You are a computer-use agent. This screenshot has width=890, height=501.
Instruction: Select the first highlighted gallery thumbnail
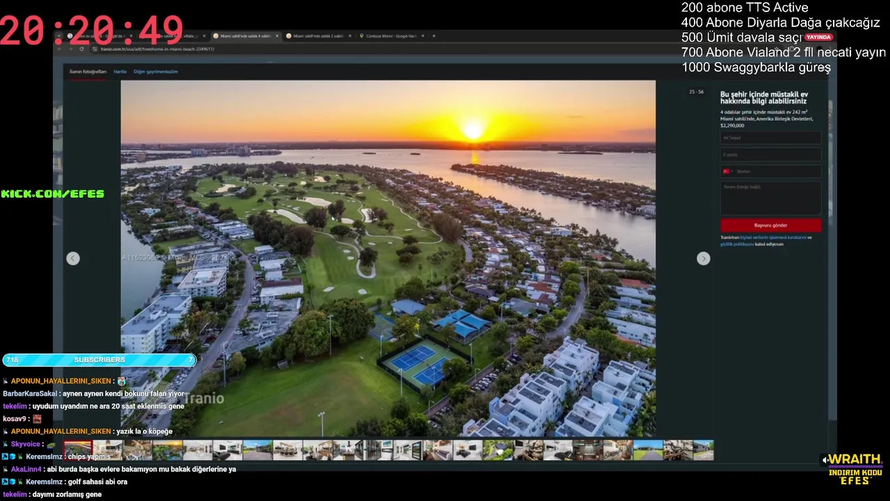(x=78, y=450)
